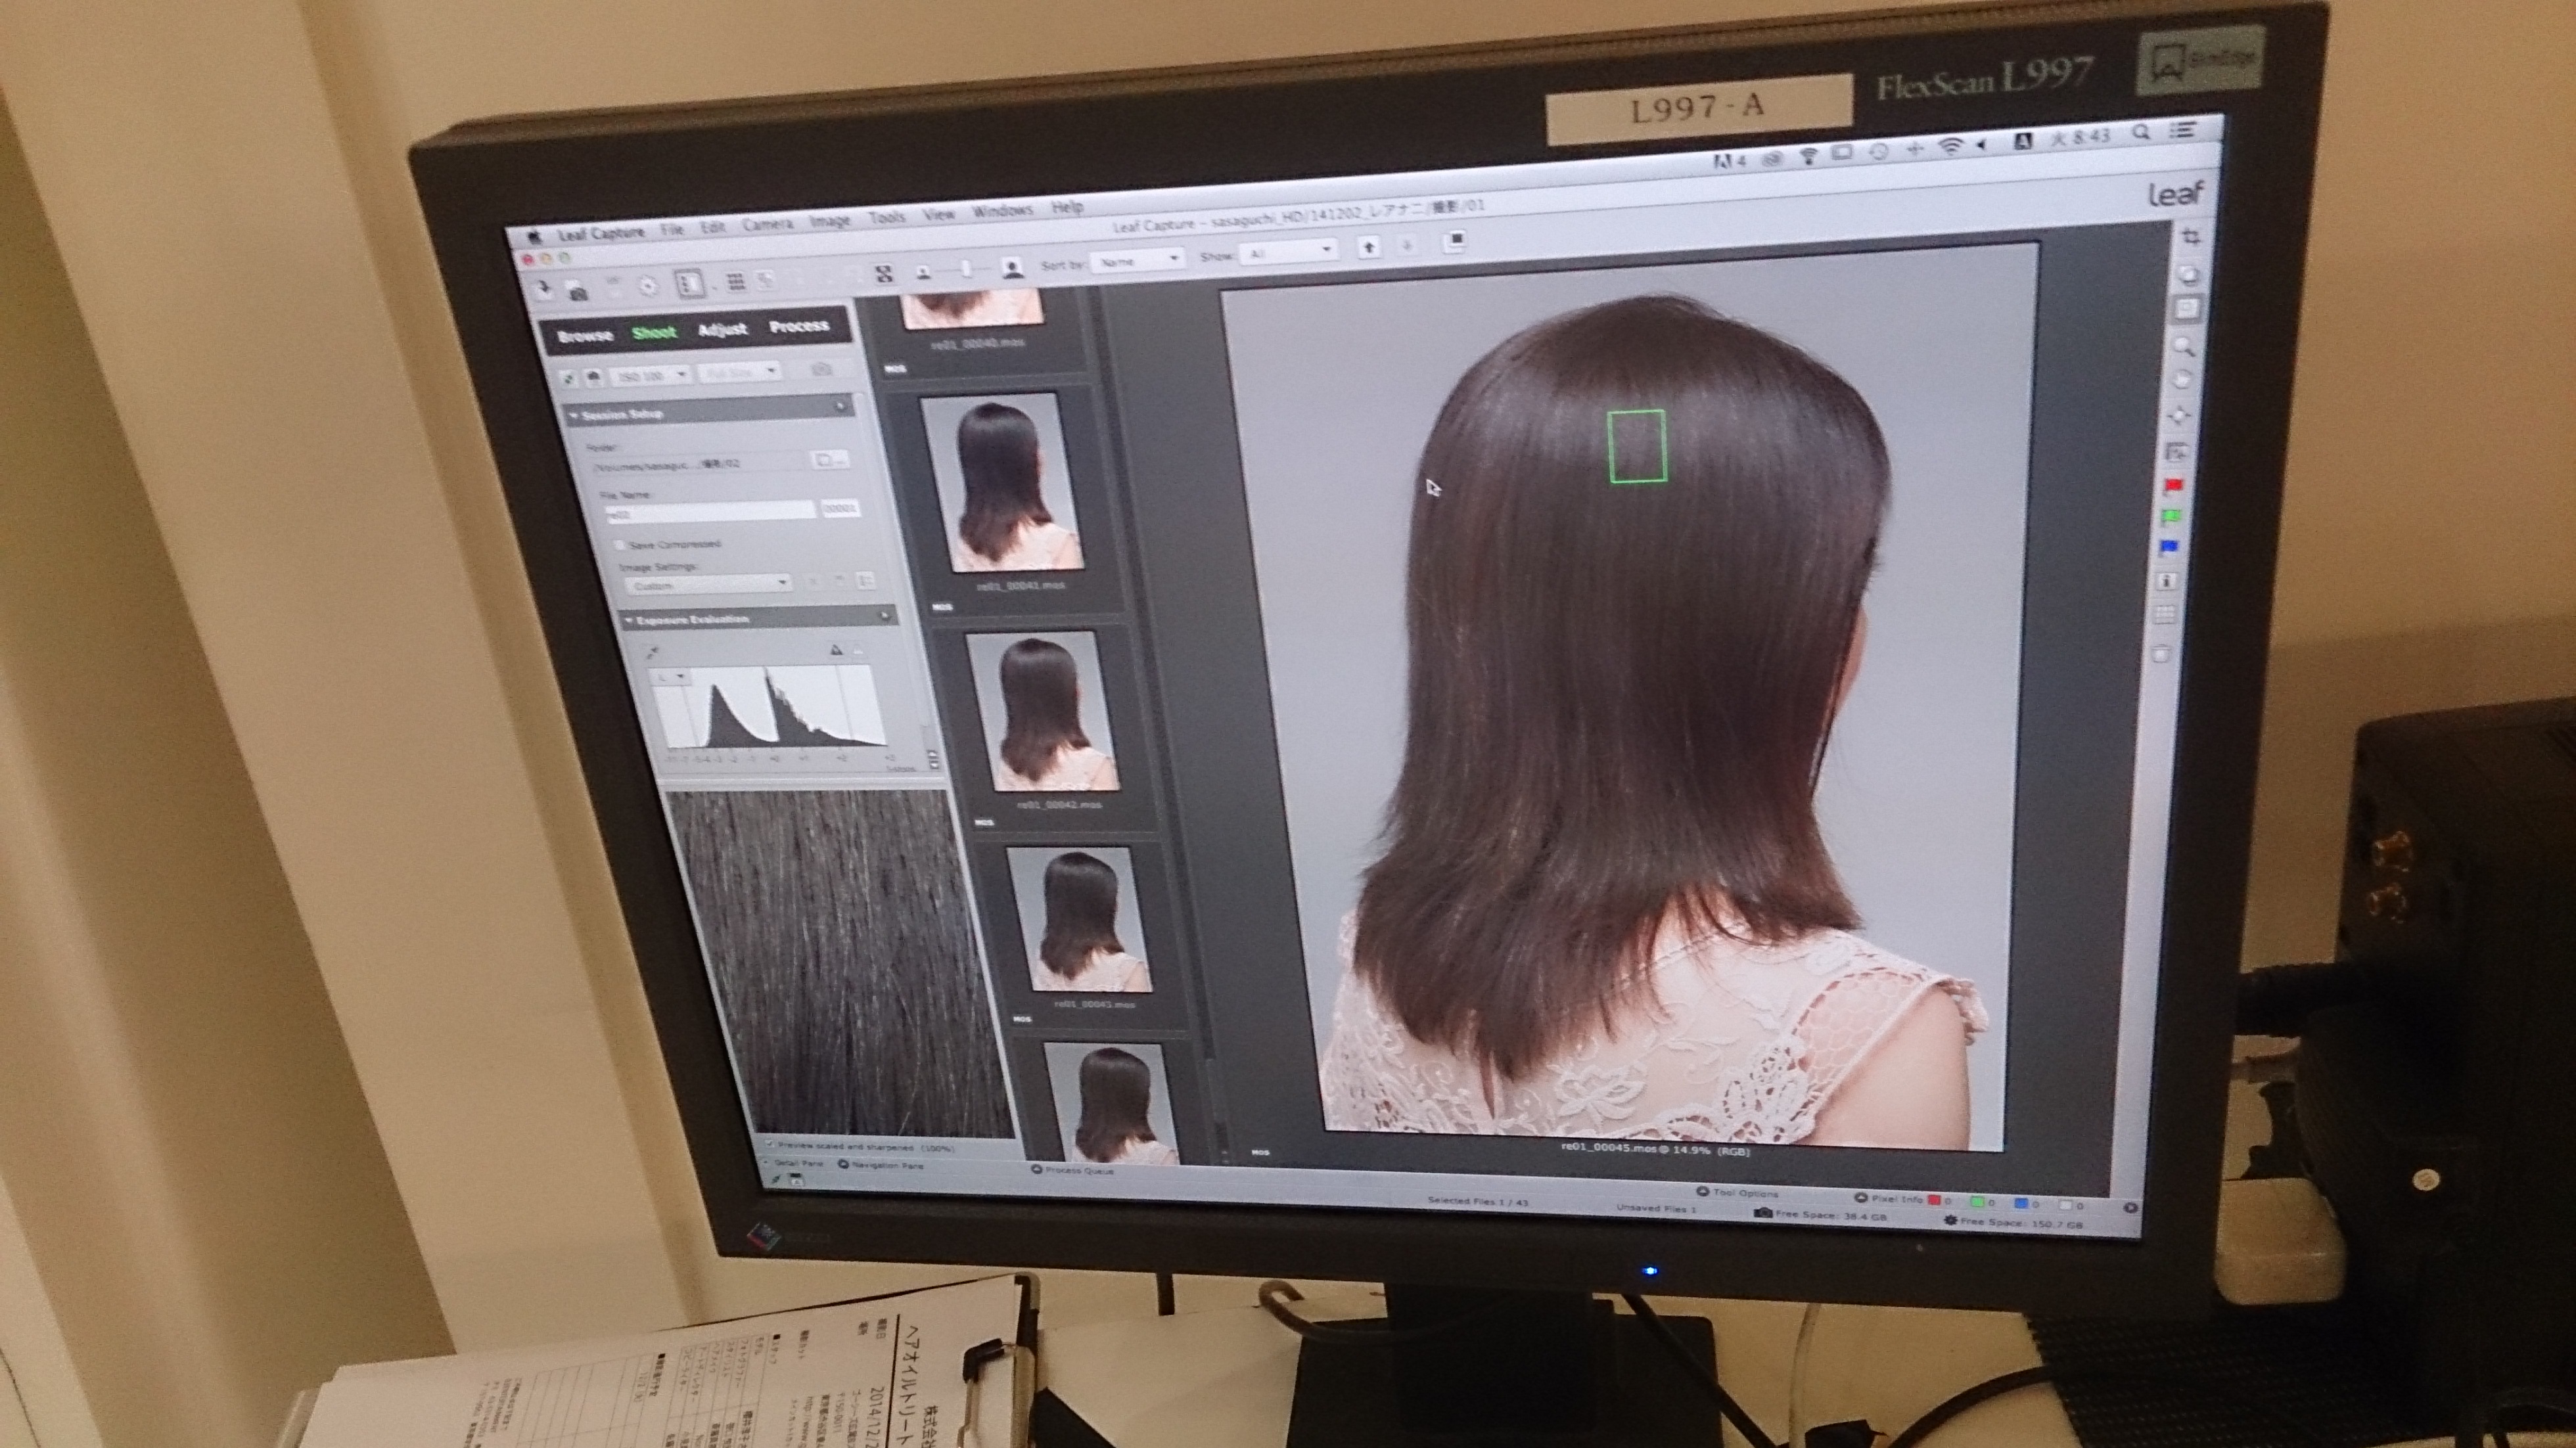Open the Image Settings Custom dropdown

(708, 584)
